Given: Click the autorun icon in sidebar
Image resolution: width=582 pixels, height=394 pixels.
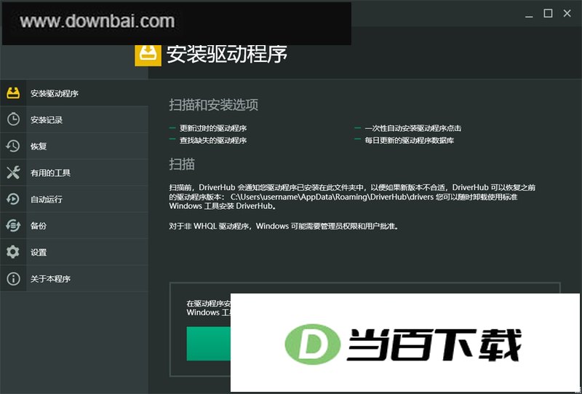Looking at the screenshot, I should tap(13, 199).
